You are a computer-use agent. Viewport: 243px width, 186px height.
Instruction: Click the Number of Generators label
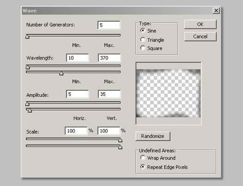(x=51, y=25)
